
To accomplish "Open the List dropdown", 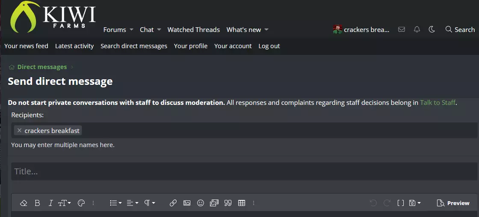I will coord(115,203).
